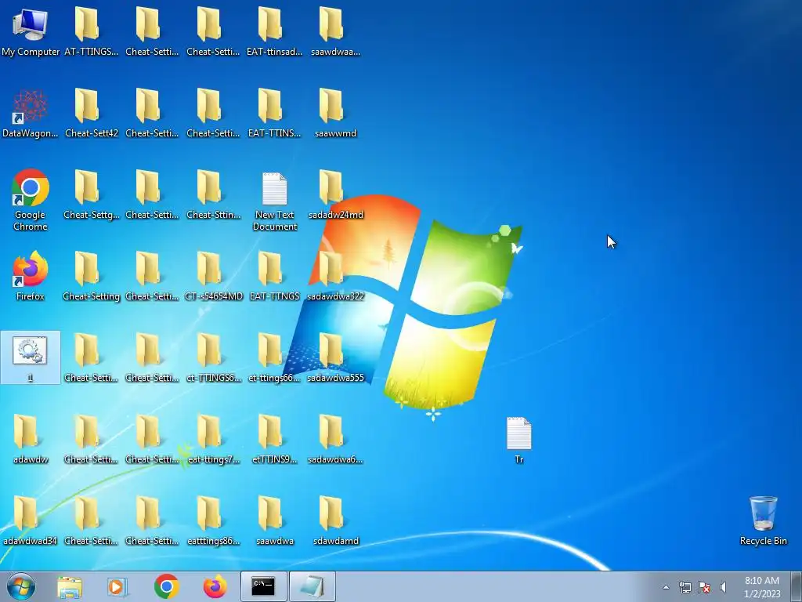This screenshot has height=602, width=802.
Task: Select the EAT-ttinsad... folder
Action: tap(274, 31)
